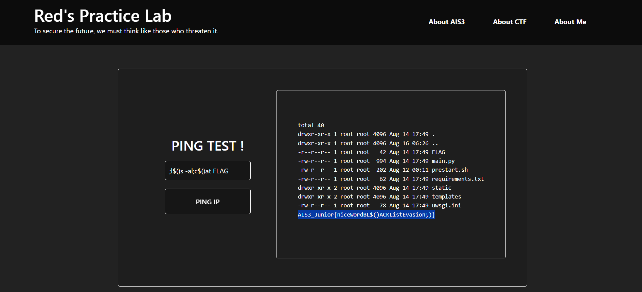Viewport: 642px width, 292px height.
Task: Click the parent directory '..' listing row
Action: [368, 143]
